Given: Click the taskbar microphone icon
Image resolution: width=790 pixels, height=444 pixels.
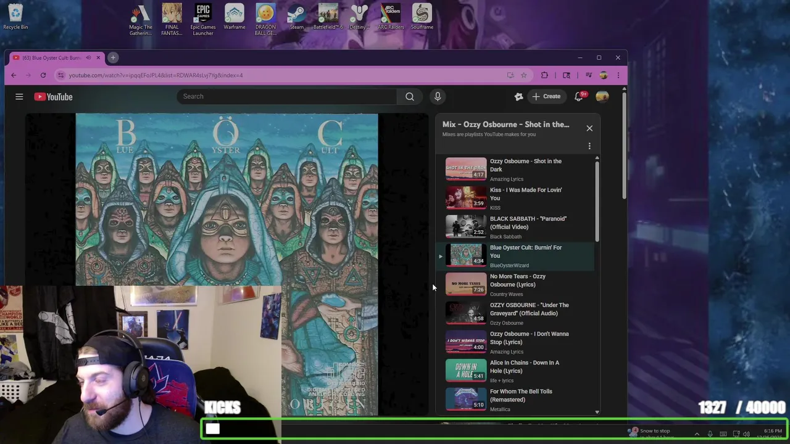Looking at the screenshot, I should point(710,434).
